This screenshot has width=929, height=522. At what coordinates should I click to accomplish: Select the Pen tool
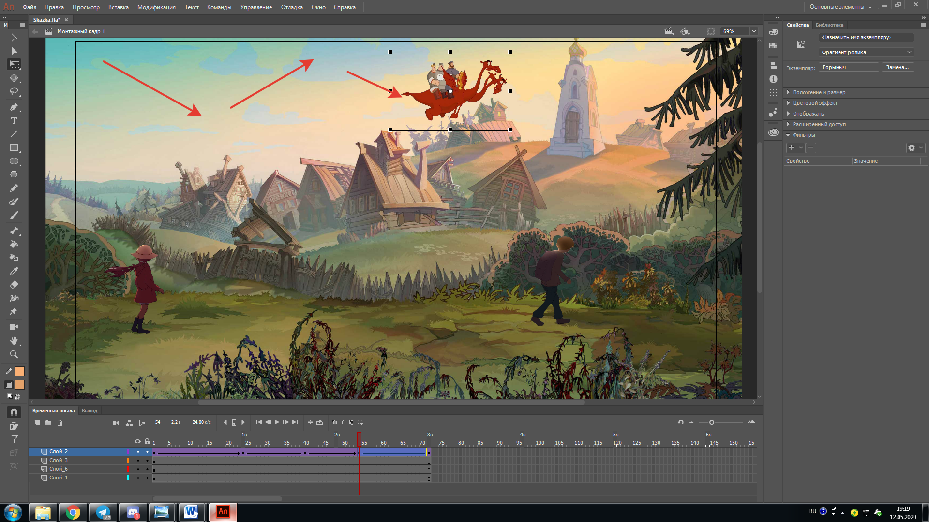tap(14, 107)
